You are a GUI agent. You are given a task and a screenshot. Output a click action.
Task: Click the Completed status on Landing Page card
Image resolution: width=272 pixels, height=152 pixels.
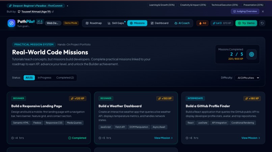[x=77, y=138]
